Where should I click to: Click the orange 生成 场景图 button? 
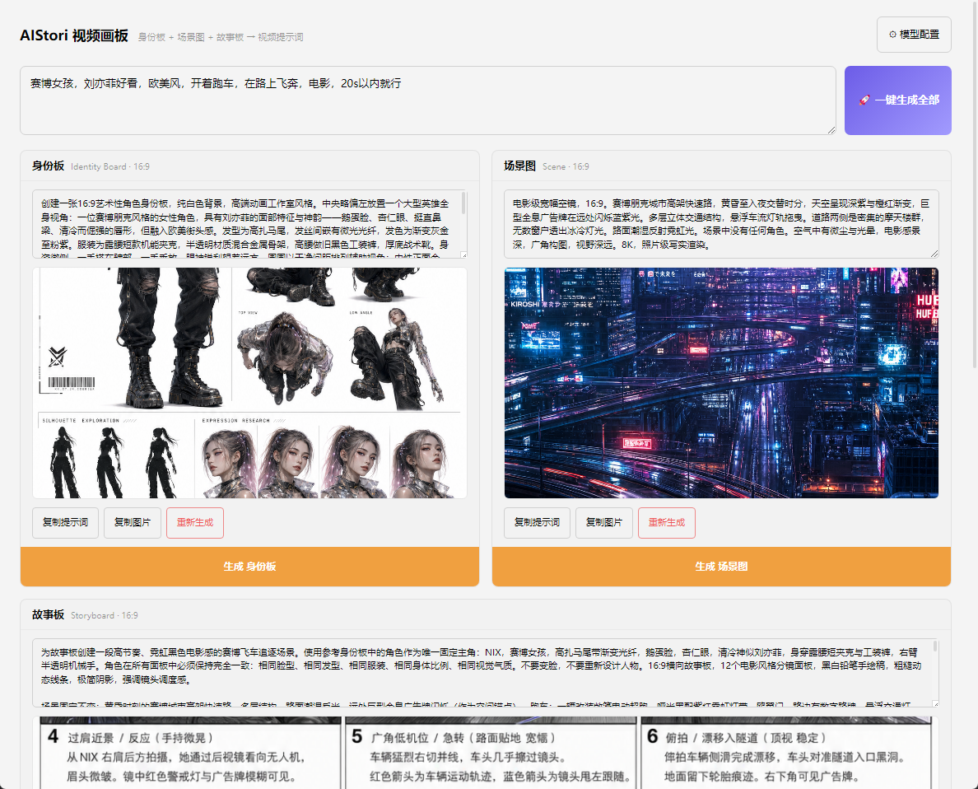point(721,566)
